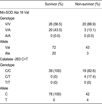Click the Ala allele row label
This screenshot has height=104, width=102.
[8, 53]
